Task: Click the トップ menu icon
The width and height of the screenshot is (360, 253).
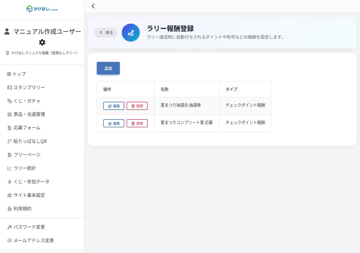Action: coord(9,74)
